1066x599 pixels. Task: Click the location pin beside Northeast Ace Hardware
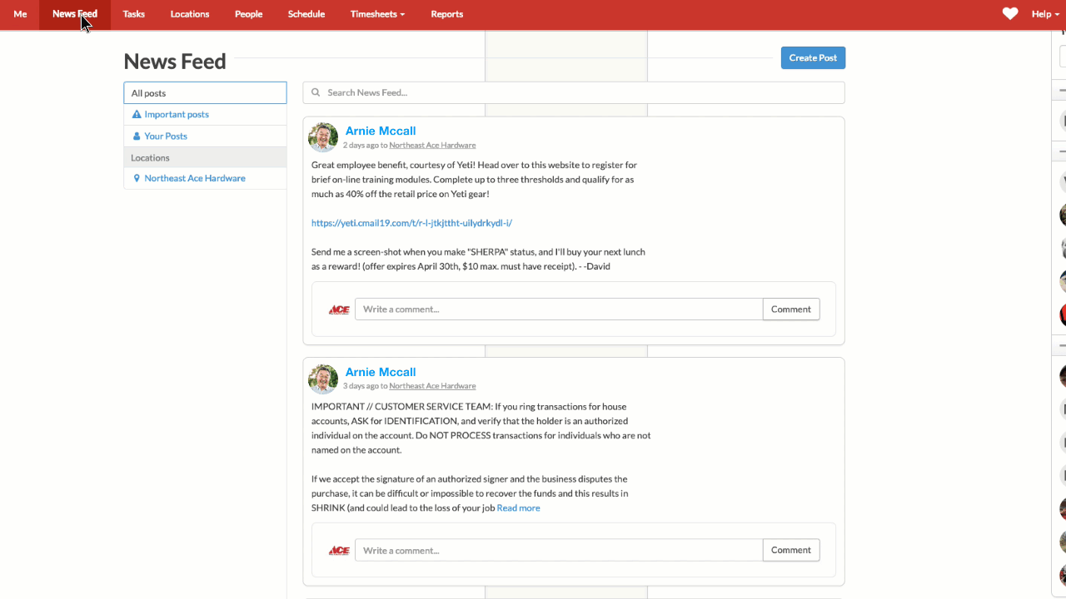(137, 177)
